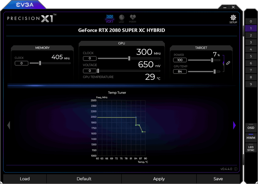
Task: Go to previous panel with left arrow
Action: tap(9, 125)
